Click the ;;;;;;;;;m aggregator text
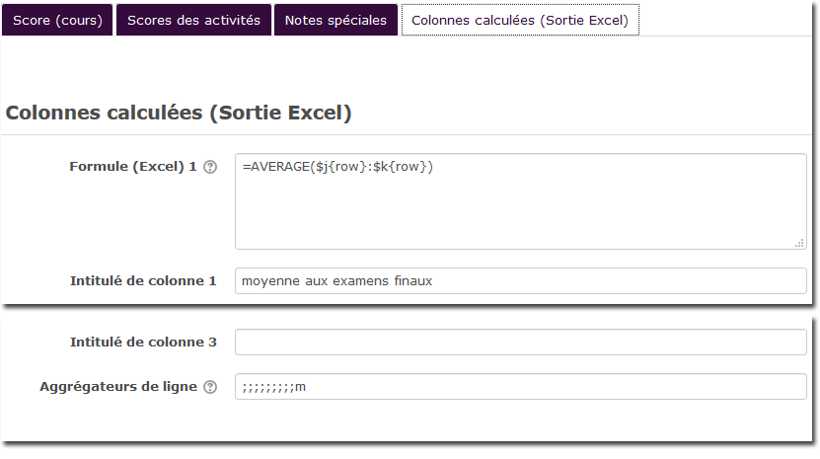Screen dimensions: 820x459 (273, 387)
